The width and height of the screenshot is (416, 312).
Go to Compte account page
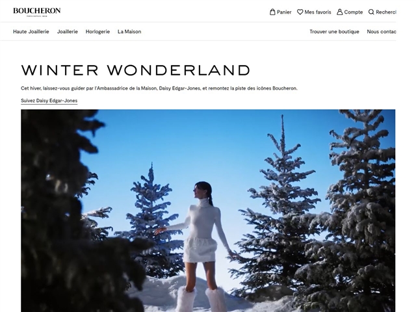350,12
